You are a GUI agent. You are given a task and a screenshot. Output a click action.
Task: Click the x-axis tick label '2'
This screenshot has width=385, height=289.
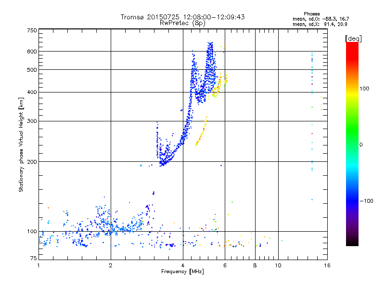click(111, 265)
